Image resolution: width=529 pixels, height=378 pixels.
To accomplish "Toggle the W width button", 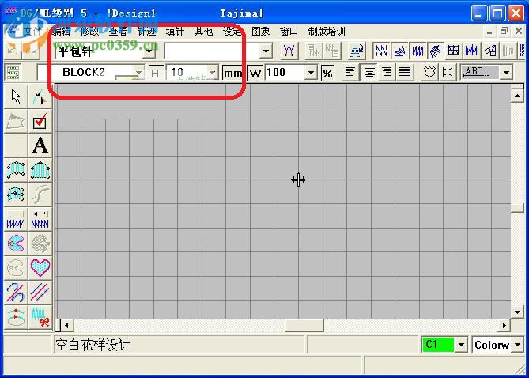I will [x=255, y=73].
